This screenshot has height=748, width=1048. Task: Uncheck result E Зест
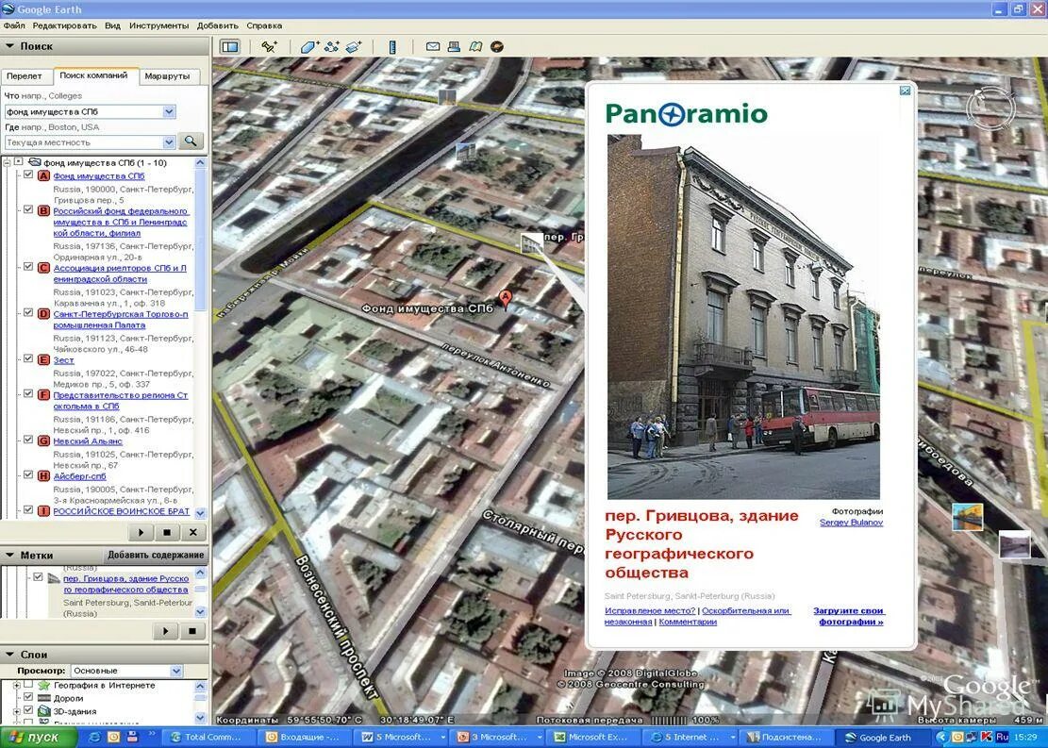click(28, 358)
